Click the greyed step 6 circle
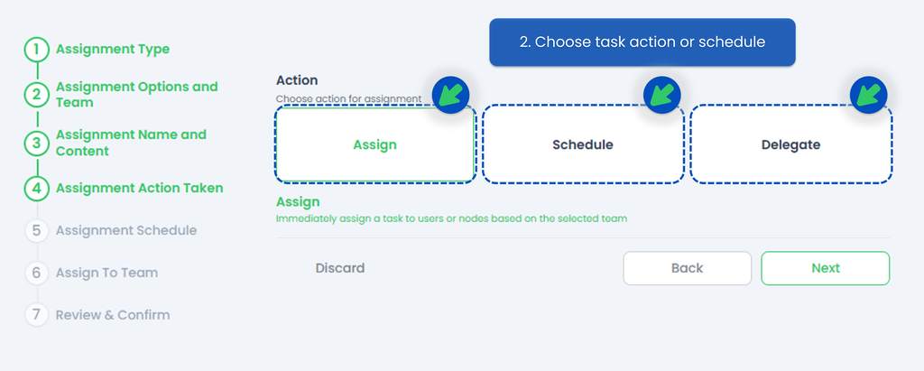 (x=36, y=273)
